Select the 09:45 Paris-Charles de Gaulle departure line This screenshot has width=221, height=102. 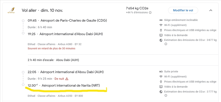click(x=67, y=21)
